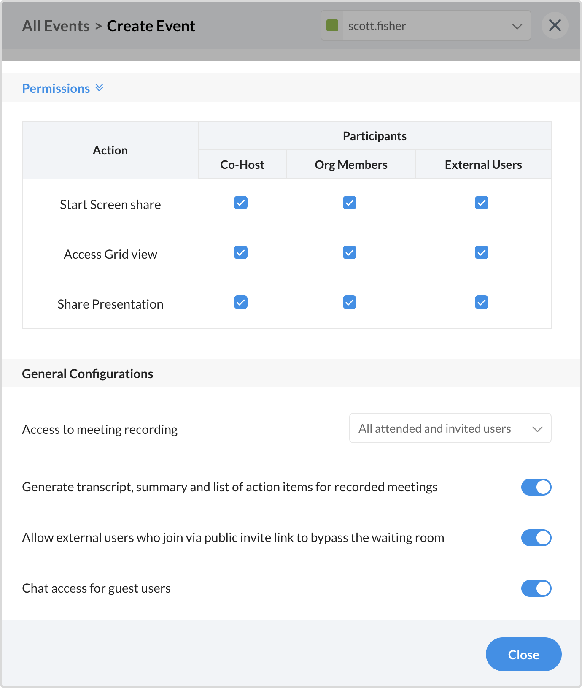Click the green calendar color swatch
This screenshot has width=582, height=688.
pyautogui.click(x=332, y=26)
